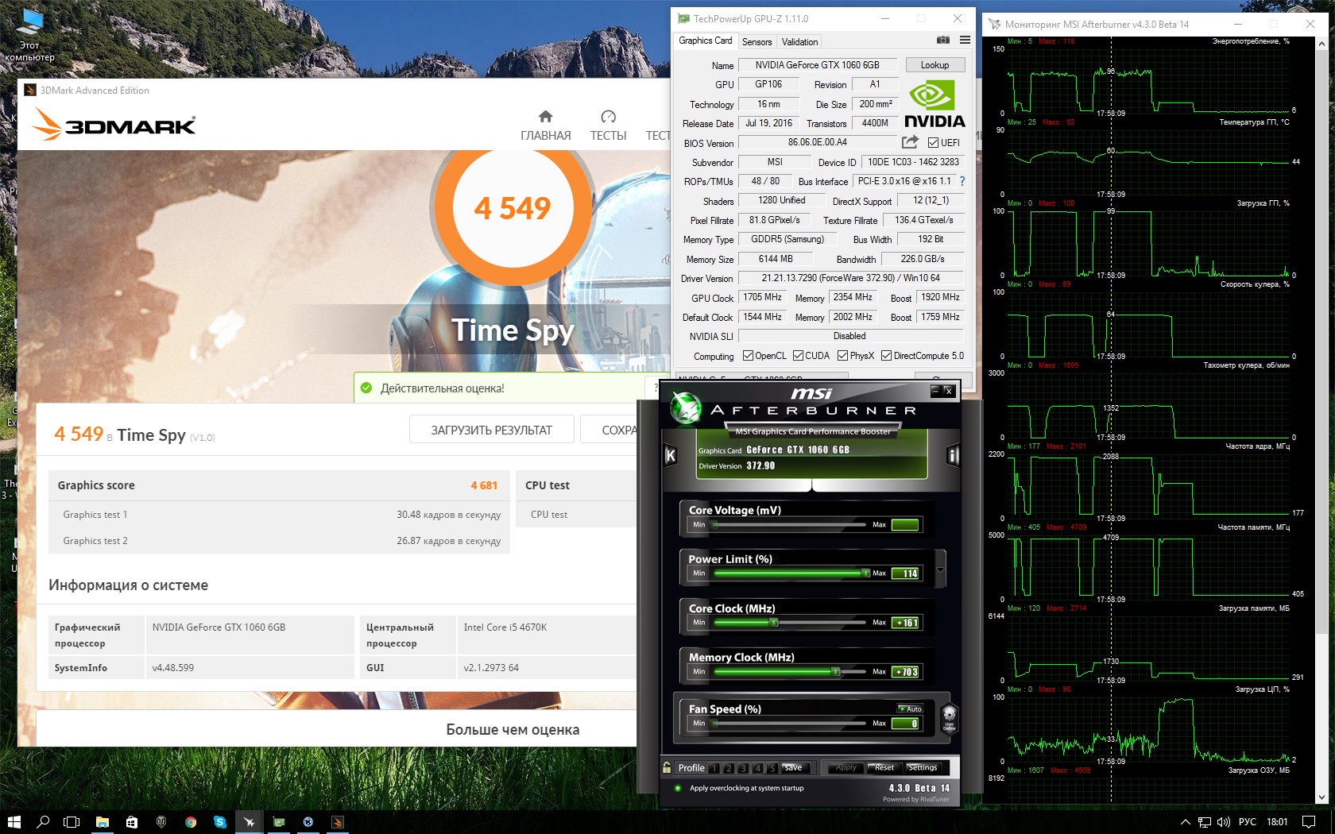Open the volume icon in system tray
Screen dimensions: 1335x834
1223,822
